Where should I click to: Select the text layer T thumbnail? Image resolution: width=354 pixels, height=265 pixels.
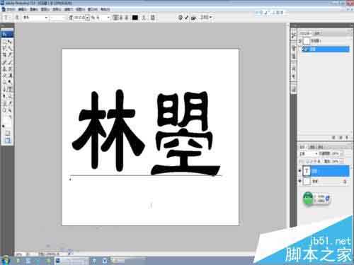tap(307, 171)
